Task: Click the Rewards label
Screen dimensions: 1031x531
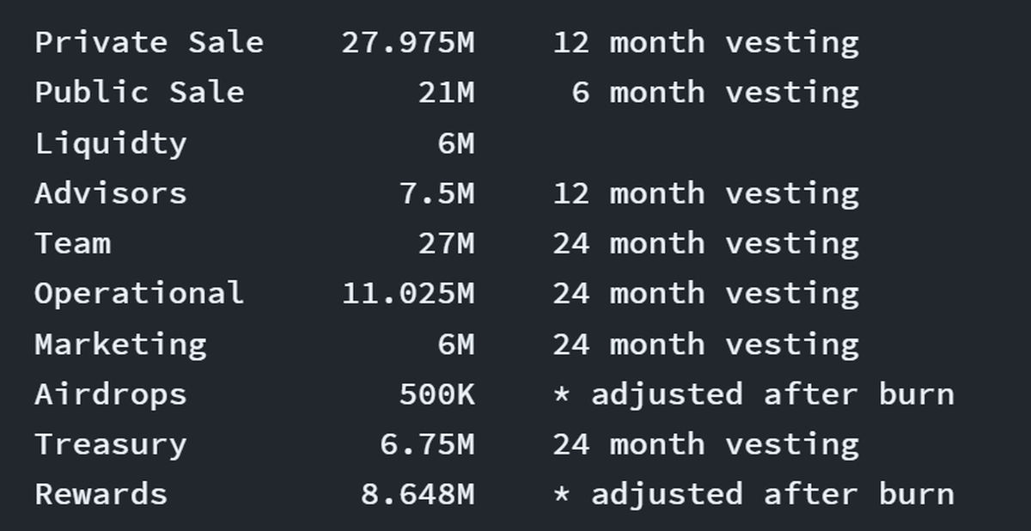Action: [x=101, y=494]
